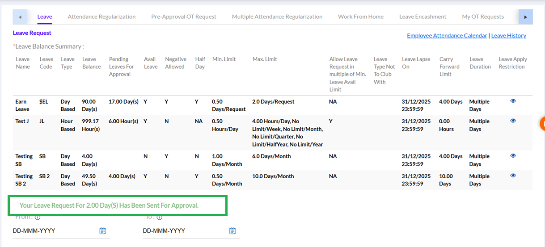Open the Pre-Approval OT Request tab
Viewport: 545px width, 247px height.
click(x=183, y=17)
